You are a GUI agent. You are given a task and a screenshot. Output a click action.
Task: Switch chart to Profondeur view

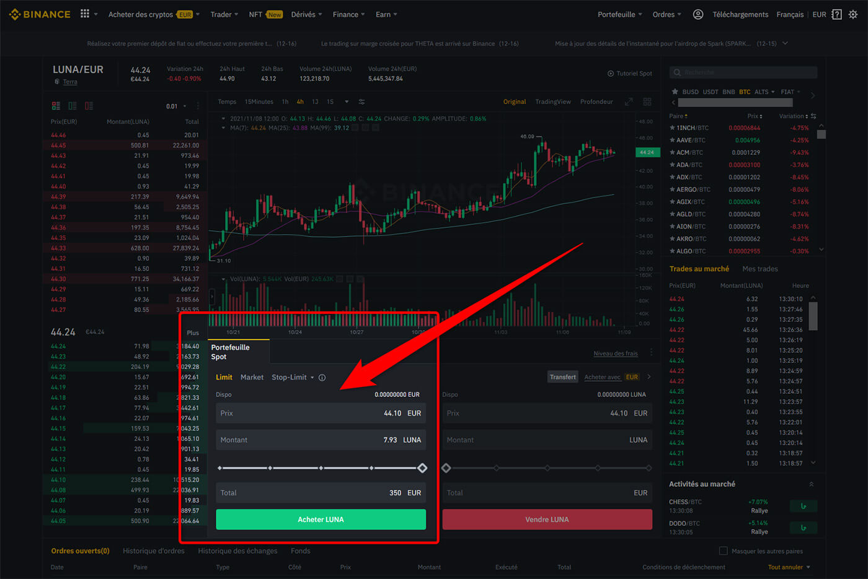[x=596, y=102]
